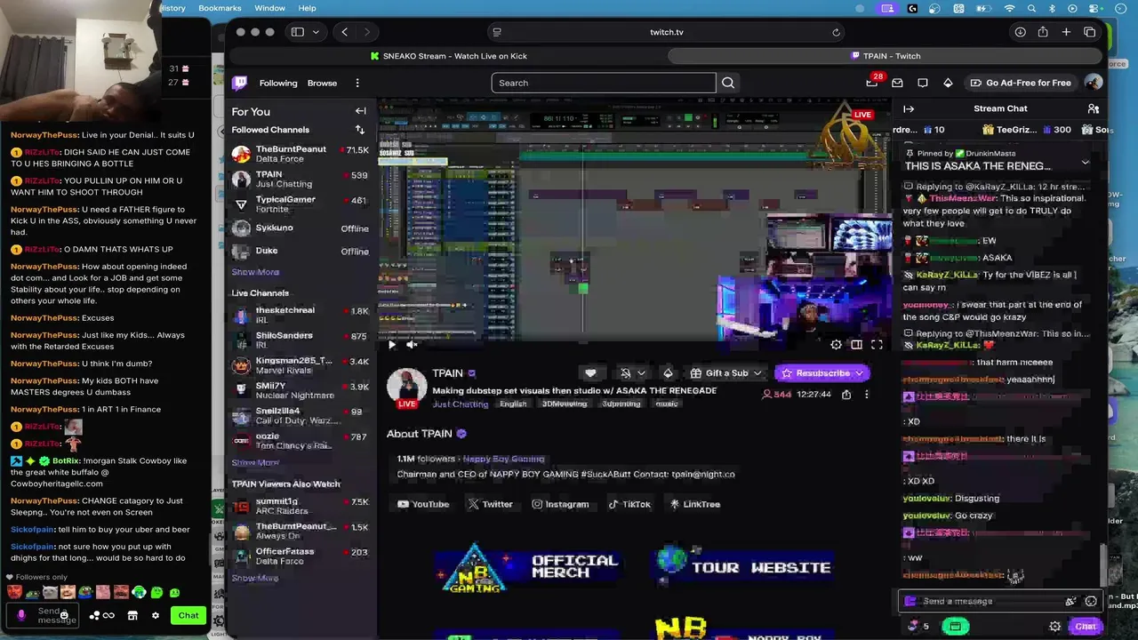Open the notification bell dropdown for TPAIN

point(632,373)
